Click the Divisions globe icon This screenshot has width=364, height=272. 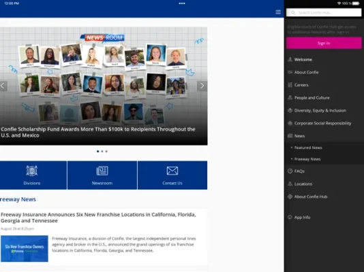coord(32,171)
